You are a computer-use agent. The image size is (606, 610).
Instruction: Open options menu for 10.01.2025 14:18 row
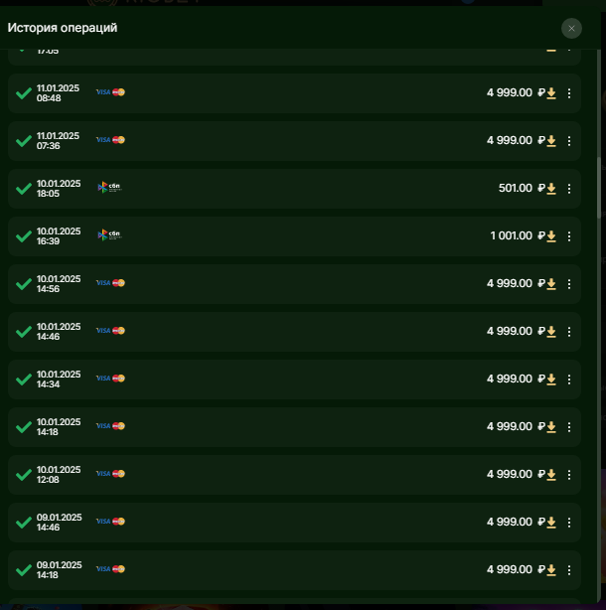(x=569, y=427)
